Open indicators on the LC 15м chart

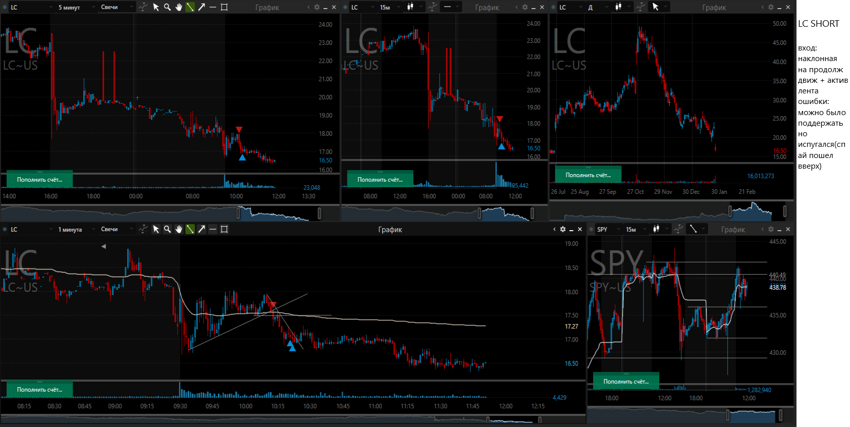click(433, 7)
